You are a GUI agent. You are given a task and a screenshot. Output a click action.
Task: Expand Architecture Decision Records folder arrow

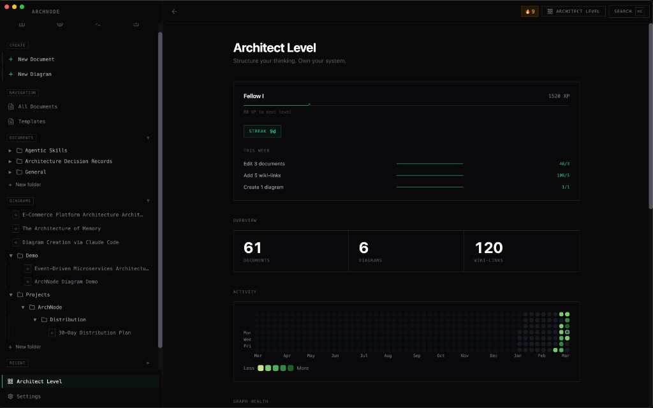pyautogui.click(x=10, y=161)
